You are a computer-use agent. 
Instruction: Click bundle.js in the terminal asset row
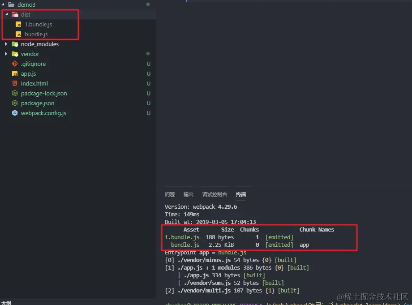click(185, 245)
